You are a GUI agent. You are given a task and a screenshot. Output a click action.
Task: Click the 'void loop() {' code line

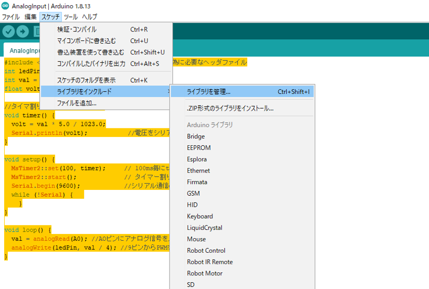tap(28, 230)
